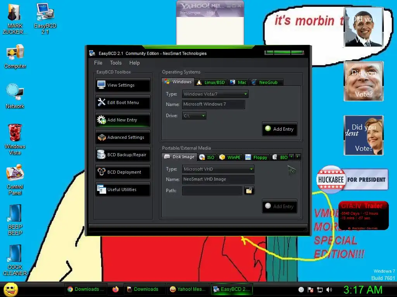Click the Hillary Did you Vote gadget
The image size is (397, 297).
364,135
